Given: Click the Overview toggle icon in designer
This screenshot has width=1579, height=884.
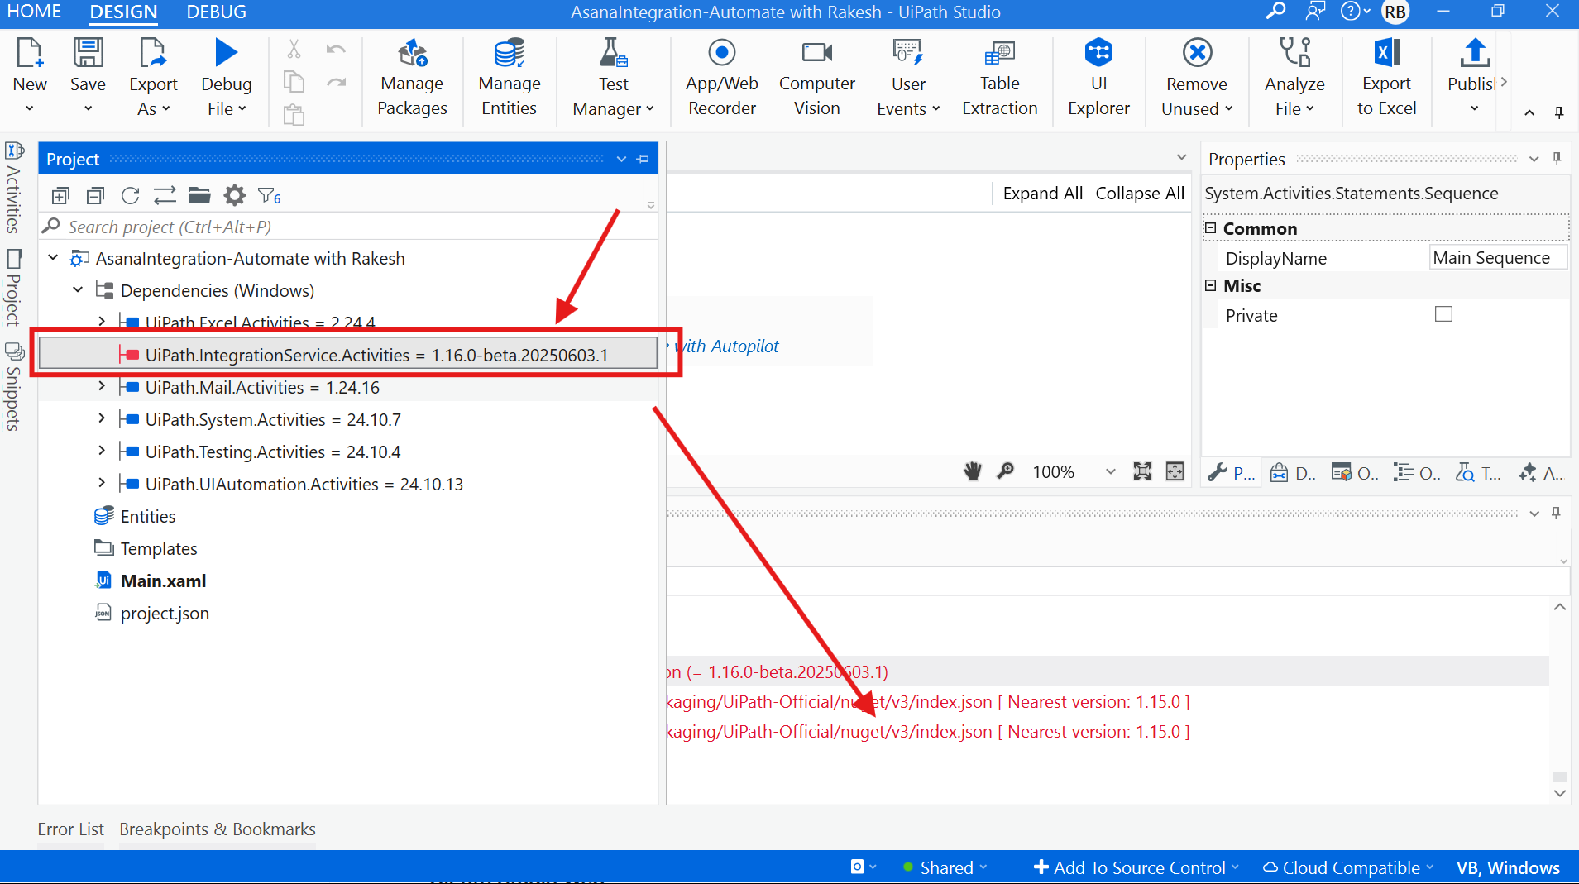Looking at the screenshot, I should coord(1175,471).
